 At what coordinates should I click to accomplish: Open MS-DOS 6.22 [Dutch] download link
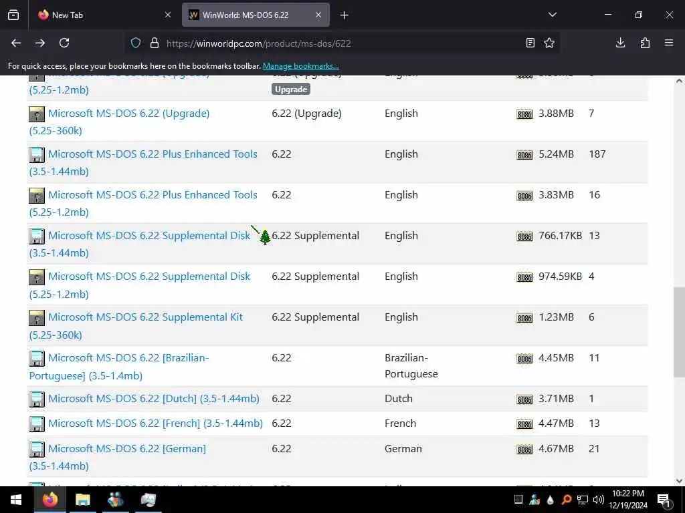(153, 399)
